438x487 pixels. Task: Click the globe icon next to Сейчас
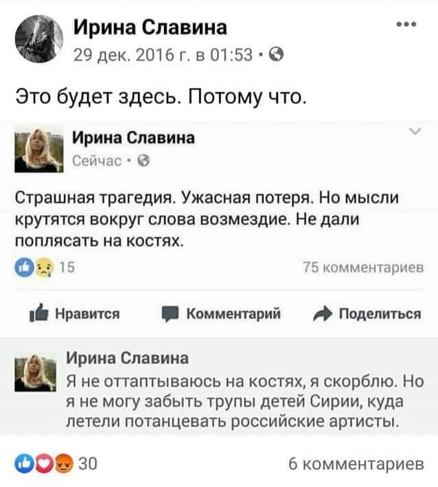(143, 161)
